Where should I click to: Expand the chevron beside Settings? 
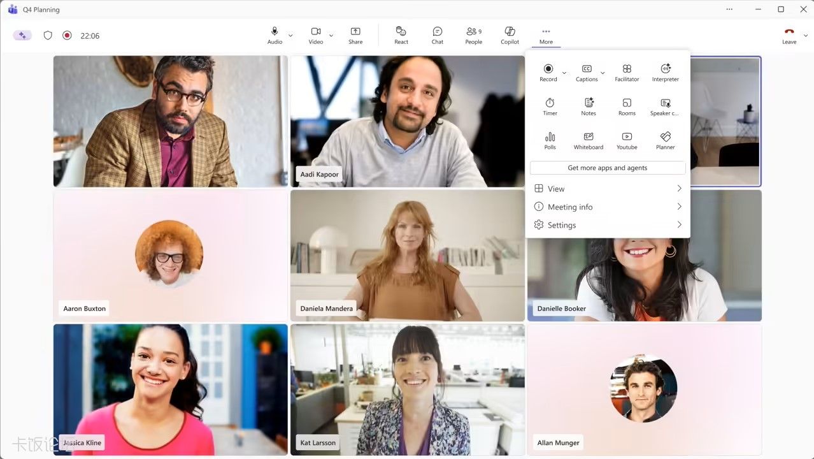click(679, 225)
